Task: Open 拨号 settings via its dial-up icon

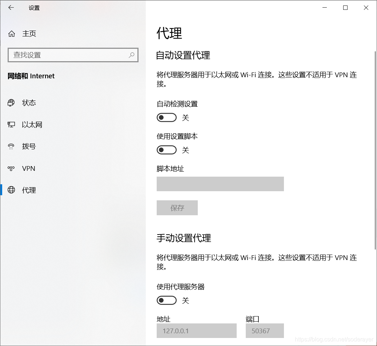Action: coord(11,146)
